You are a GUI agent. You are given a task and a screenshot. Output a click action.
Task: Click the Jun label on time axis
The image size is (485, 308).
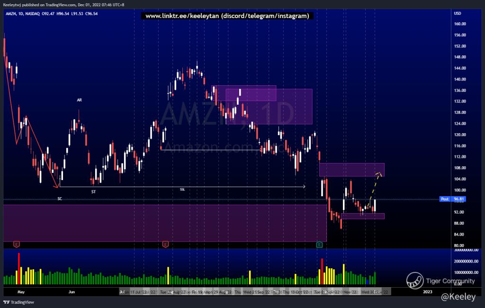tap(72, 292)
